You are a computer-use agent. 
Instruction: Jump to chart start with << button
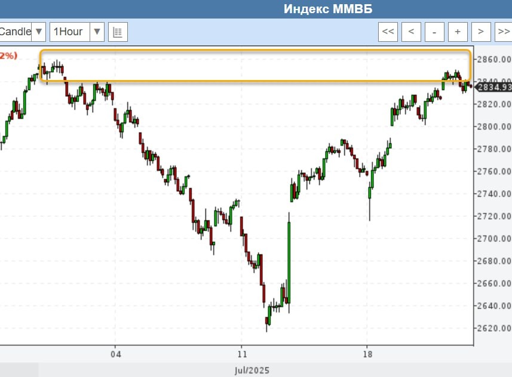point(388,32)
